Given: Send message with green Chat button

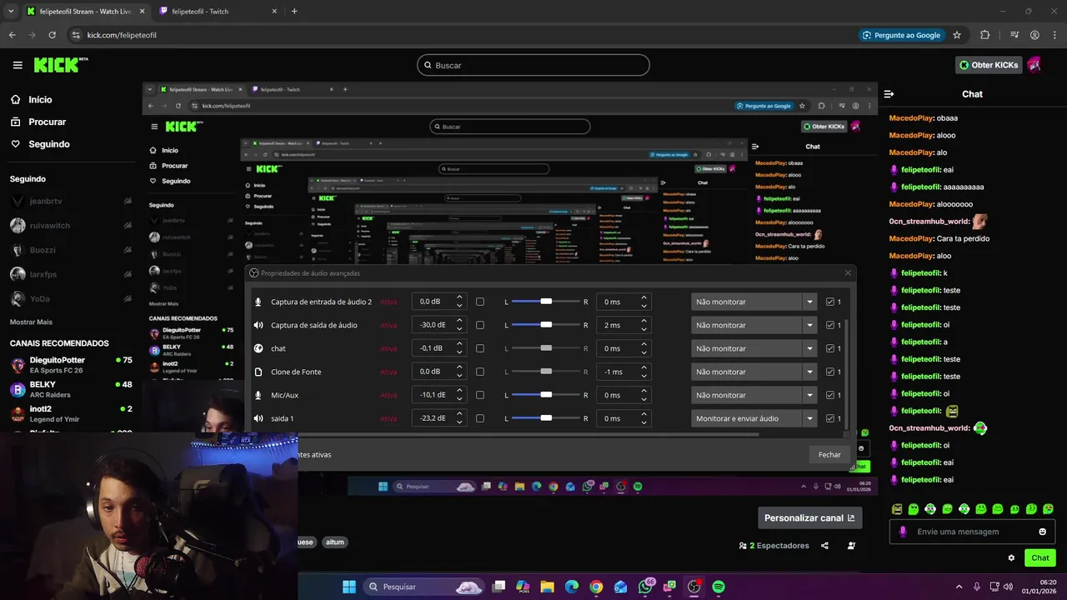Looking at the screenshot, I should click(x=1040, y=557).
